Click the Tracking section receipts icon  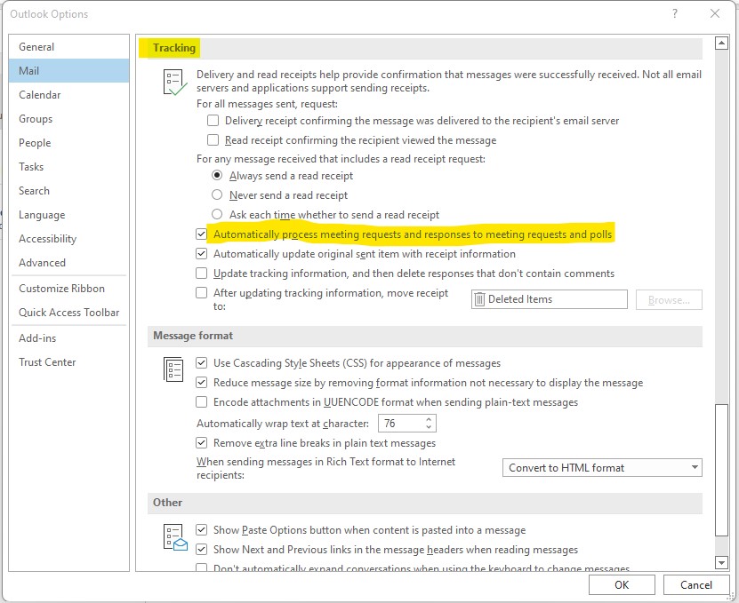coord(173,80)
